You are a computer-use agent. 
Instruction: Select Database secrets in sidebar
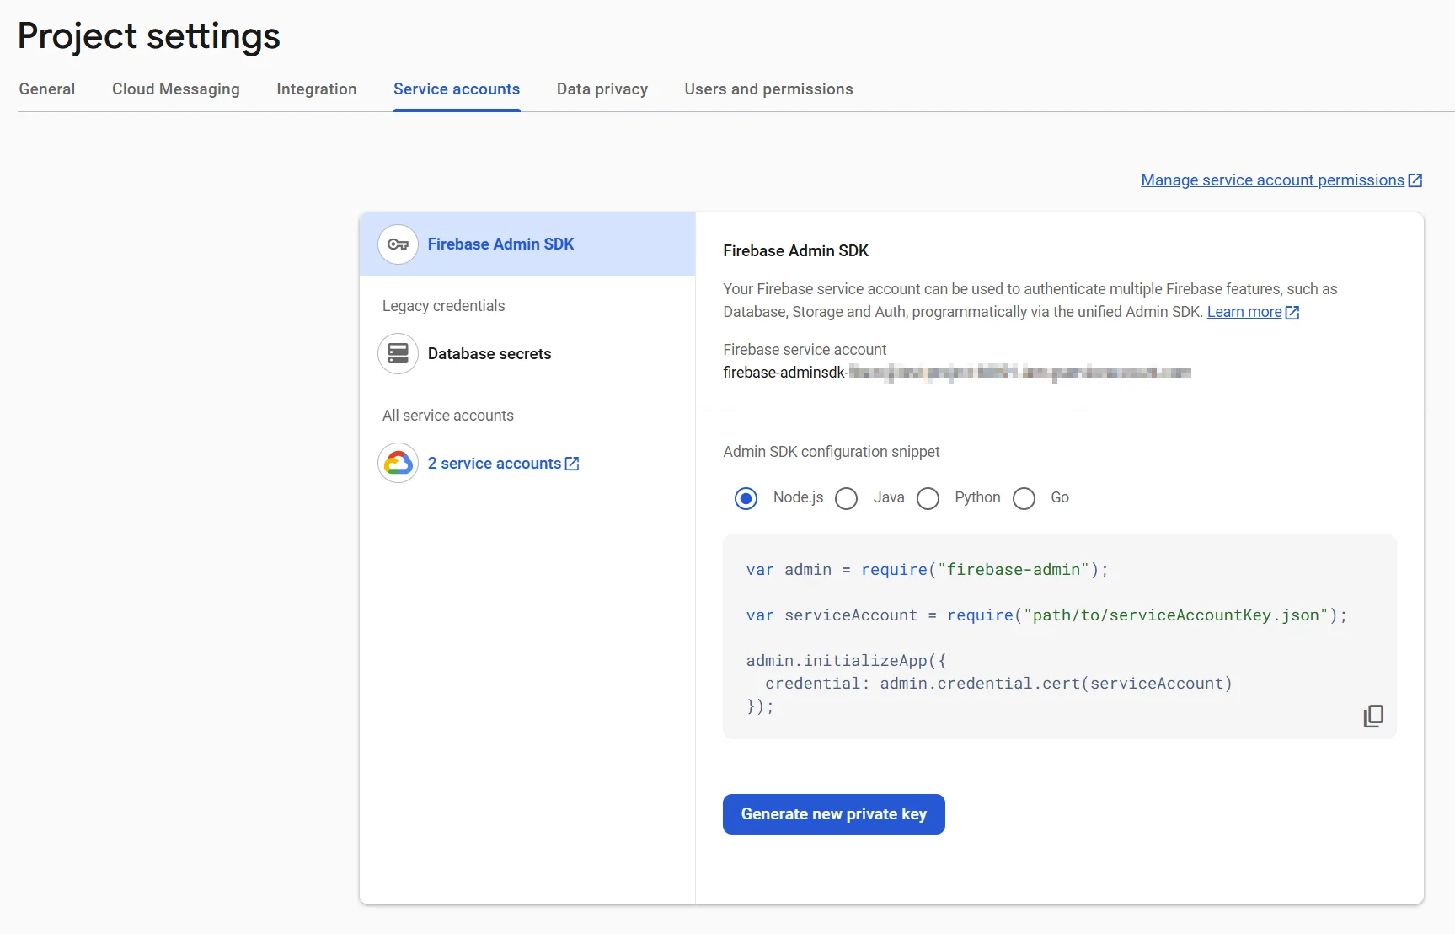click(x=489, y=354)
